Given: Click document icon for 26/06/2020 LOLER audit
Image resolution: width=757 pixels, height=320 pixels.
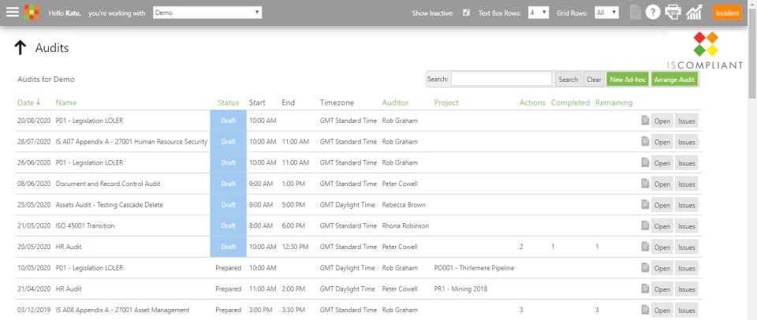Looking at the screenshot, I should click(x=644, y=162).
